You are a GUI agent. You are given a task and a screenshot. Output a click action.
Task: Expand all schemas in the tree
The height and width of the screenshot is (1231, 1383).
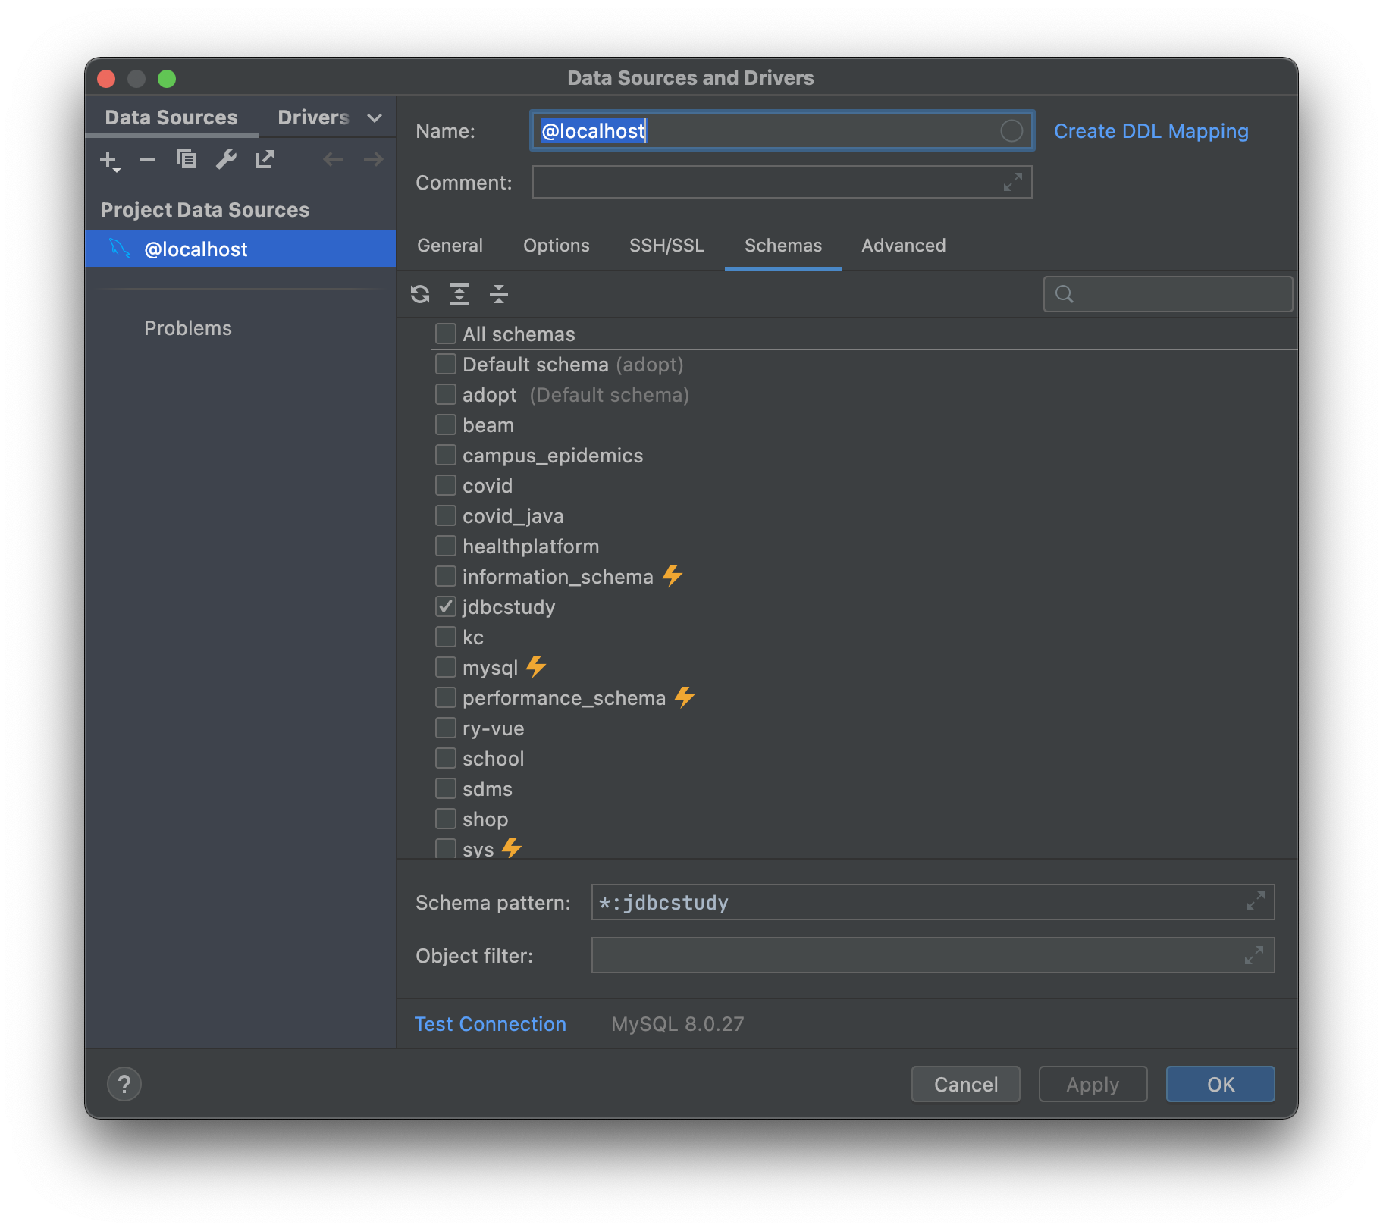click(459, 294)
